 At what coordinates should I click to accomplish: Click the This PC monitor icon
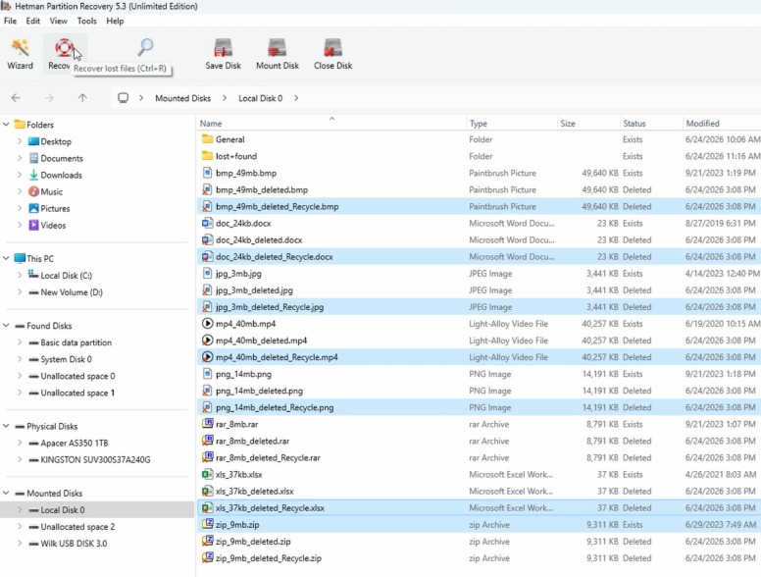[20, 258]
